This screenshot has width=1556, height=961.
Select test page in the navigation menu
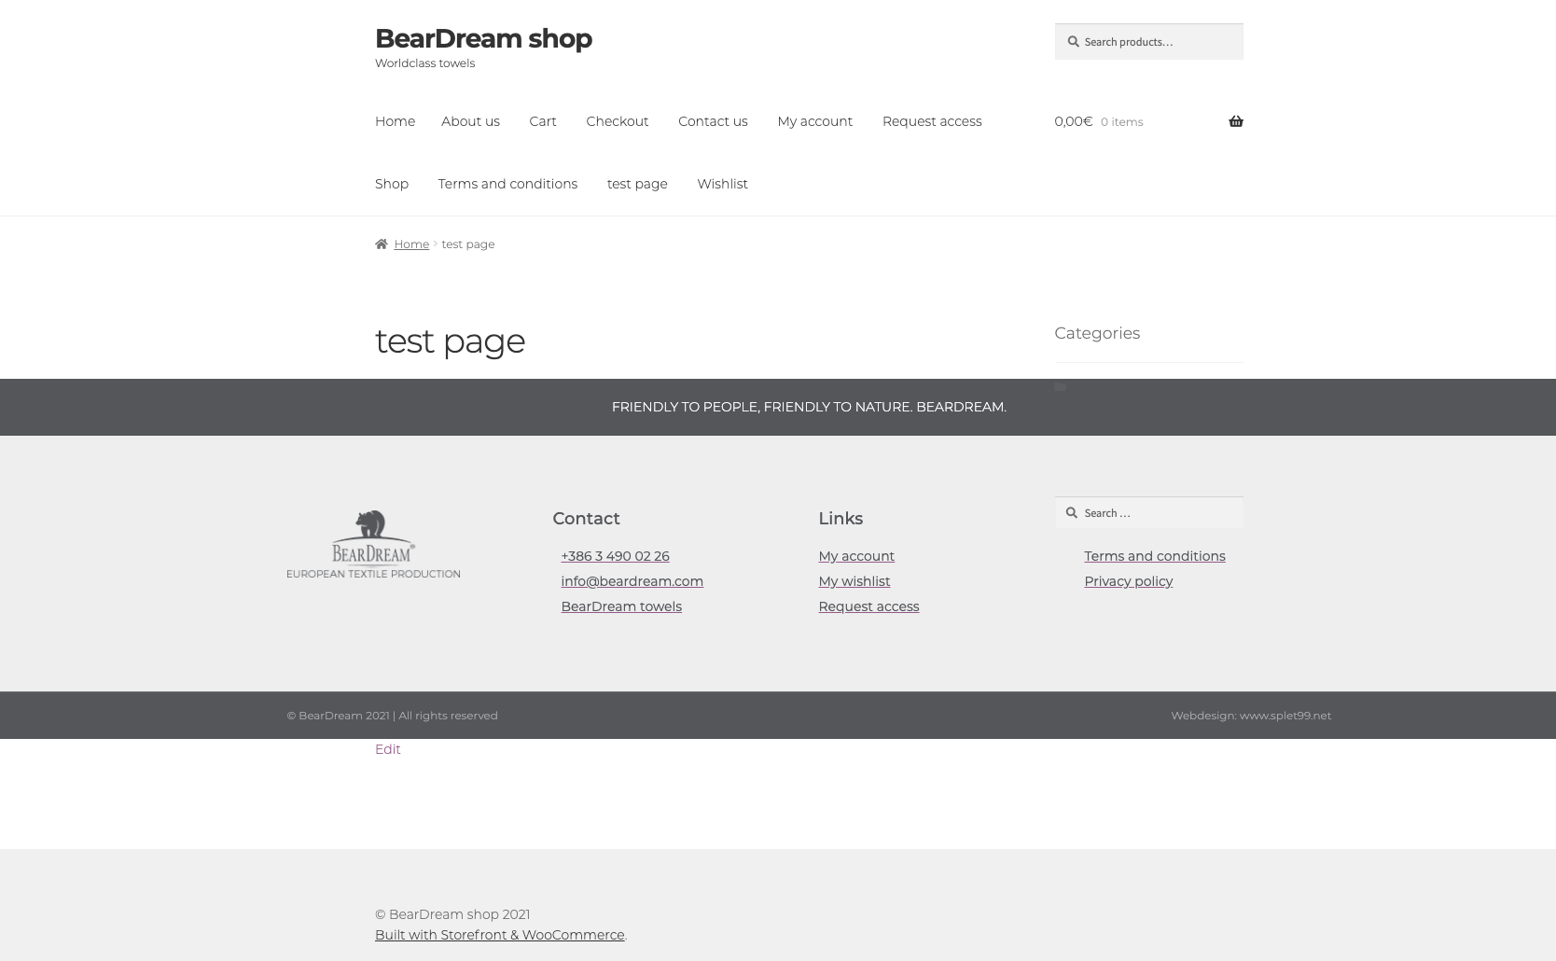(637, 184)
